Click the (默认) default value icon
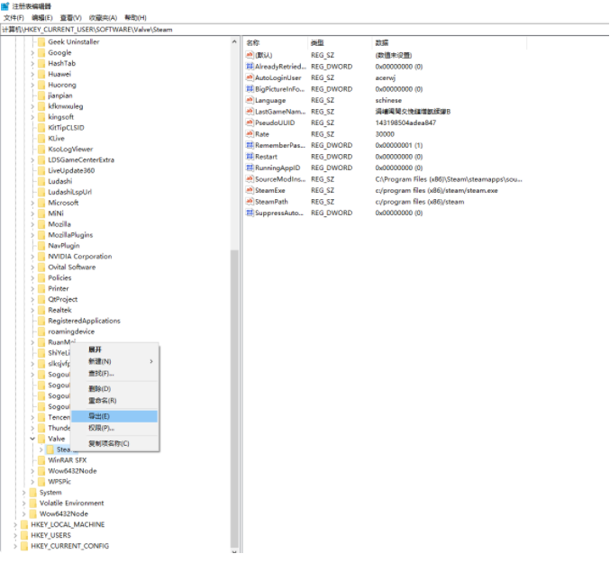Image resolution: width=610 pixels, height=563 pixels. [250, 55]
